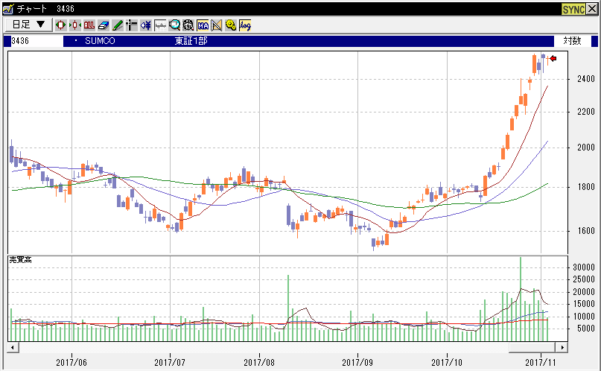Click the yen price display icon

click(x=146, y=25)
